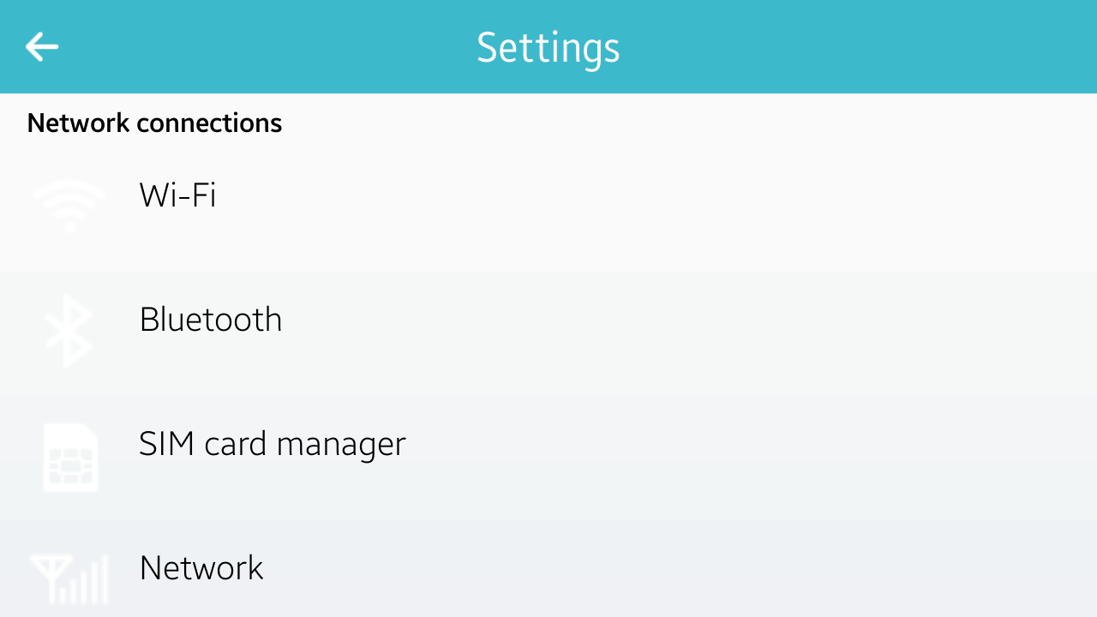Click the teal header bar right of the title
This screenshot has width=1097, height=617.
click(x=857, y=47)
